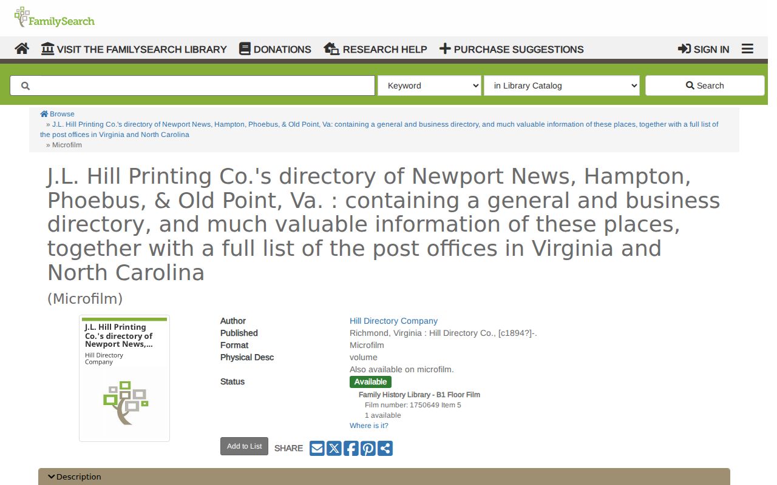This screenshot has height=485, width=777.
Task: Click the published 'Richmond, Virginia' text
Action: [386, 333]
